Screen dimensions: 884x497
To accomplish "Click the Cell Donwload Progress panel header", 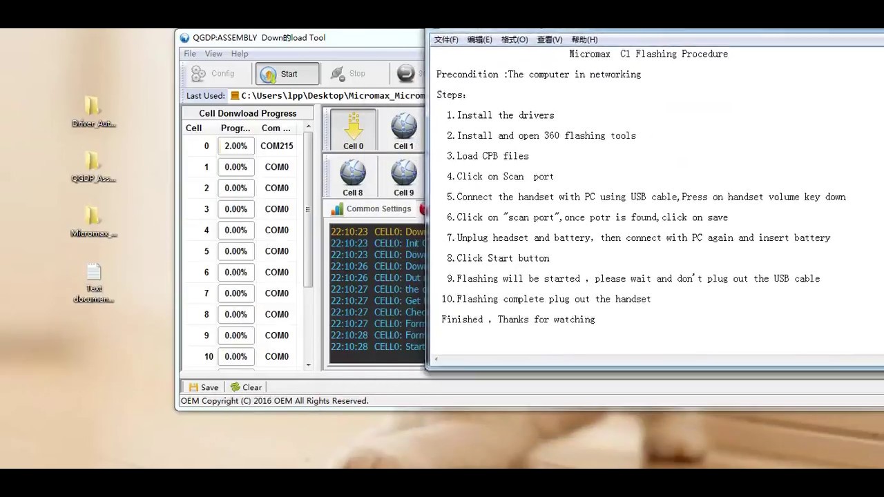I will coord(247,113).
